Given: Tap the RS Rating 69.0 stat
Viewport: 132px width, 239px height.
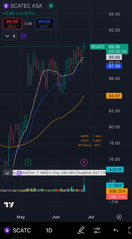Looking at the screenshot, I should pos(89,145).
